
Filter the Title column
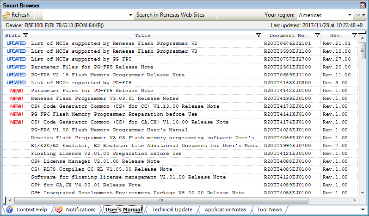tap(258, 35)
